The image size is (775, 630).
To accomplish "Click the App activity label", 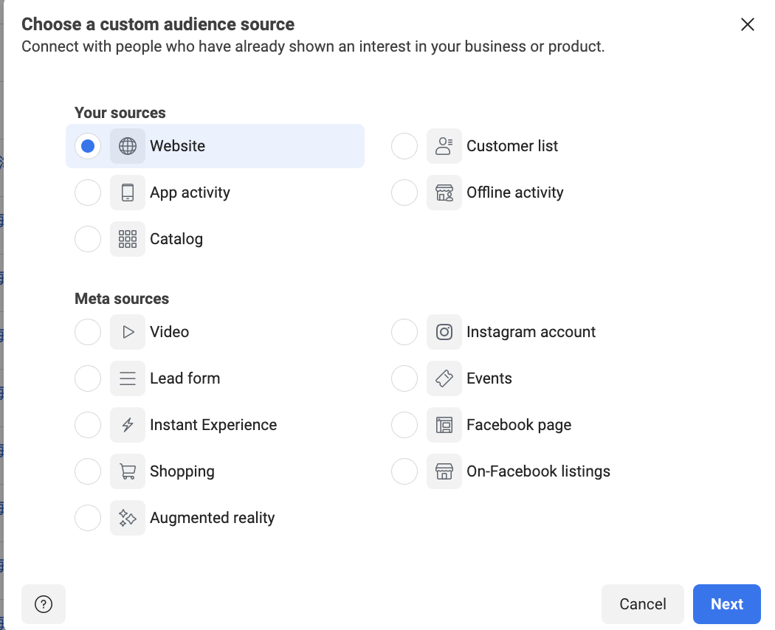I will [190, 193].
